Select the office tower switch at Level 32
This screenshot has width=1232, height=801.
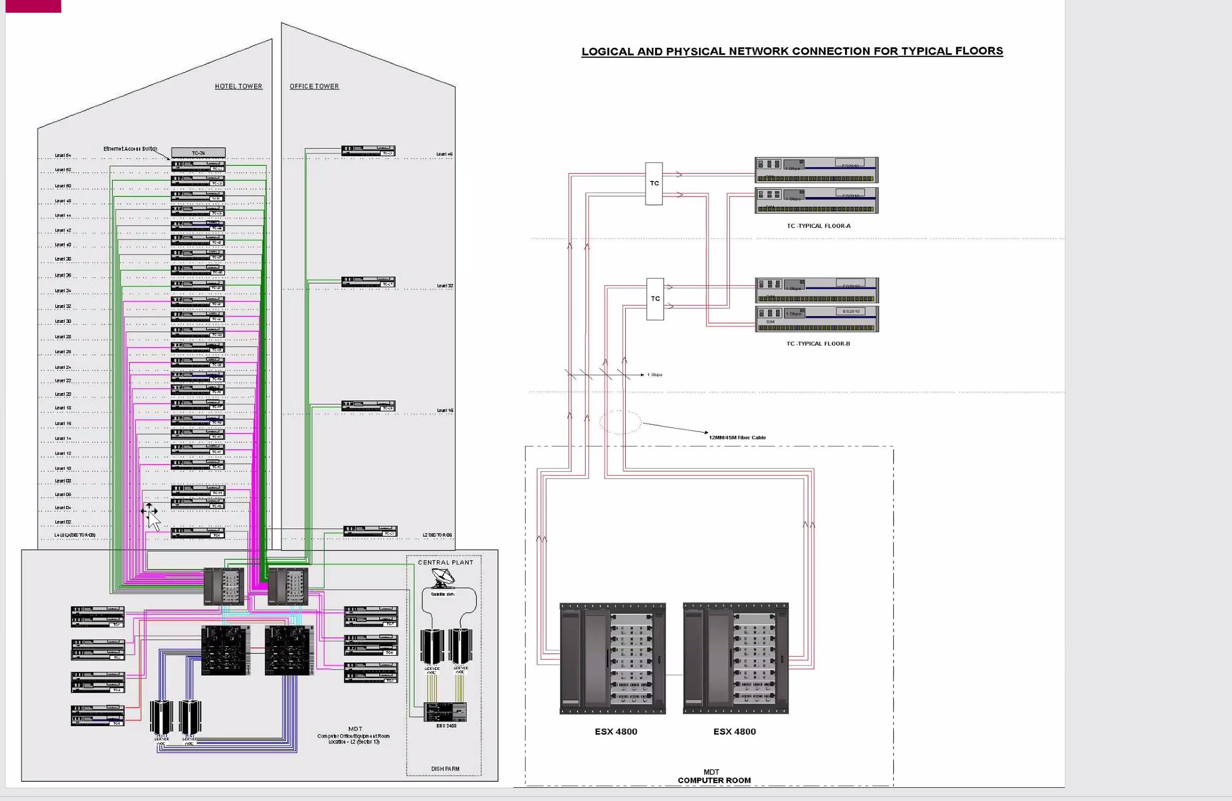(x=368, y=282)
